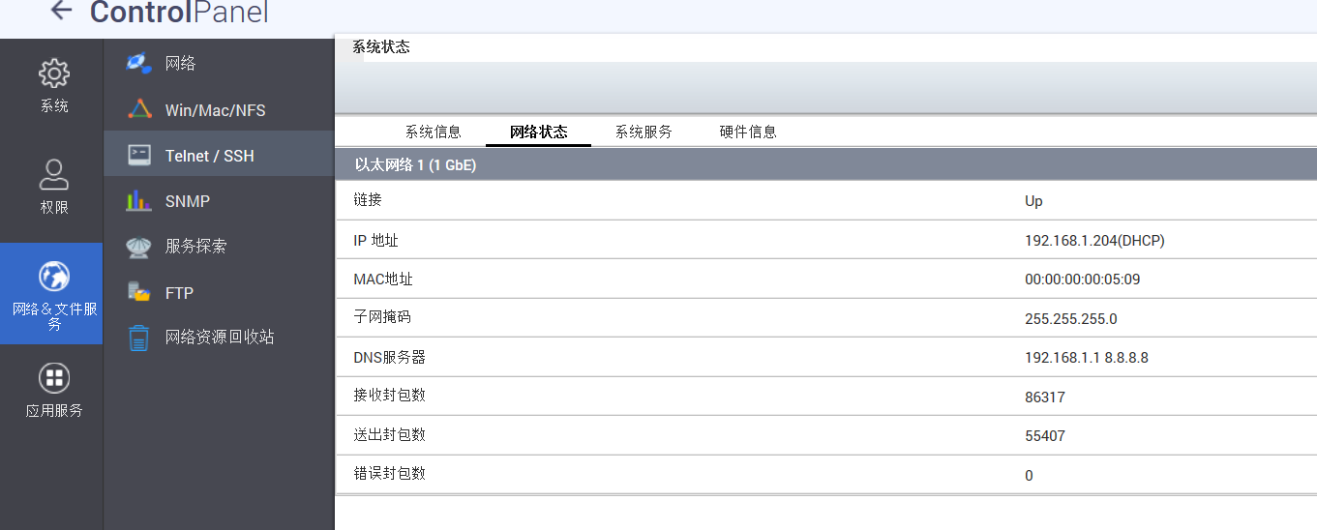This screenshot has width=1317, height=530.
Task: Open the 应用服务 grid icon
Action: pos(54,378)
